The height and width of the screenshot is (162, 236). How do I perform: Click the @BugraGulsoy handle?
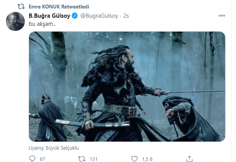tap(98, 16)
